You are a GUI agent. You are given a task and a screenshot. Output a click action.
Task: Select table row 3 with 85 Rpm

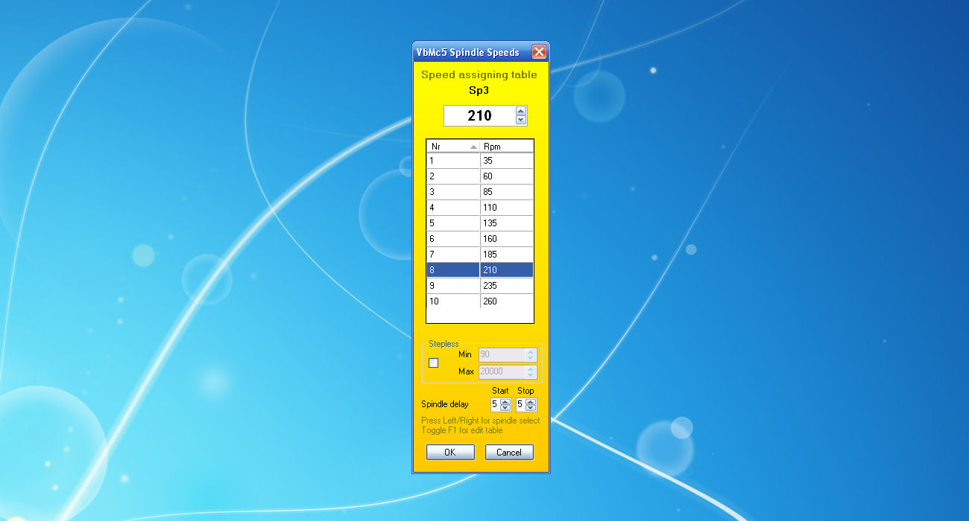click(x=479, y=192)
